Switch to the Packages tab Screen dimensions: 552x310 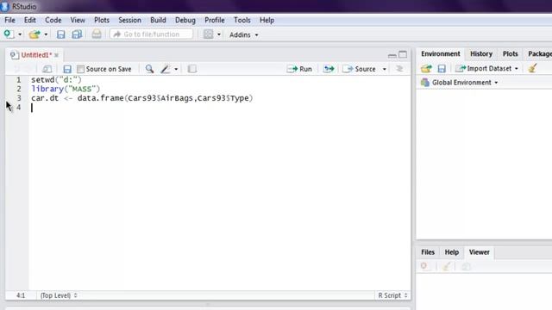(539, 53)
